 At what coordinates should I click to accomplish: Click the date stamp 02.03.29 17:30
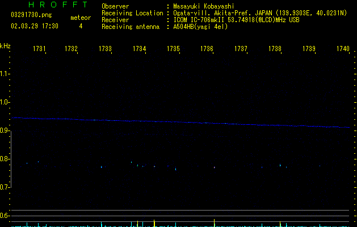click(35, 26)
